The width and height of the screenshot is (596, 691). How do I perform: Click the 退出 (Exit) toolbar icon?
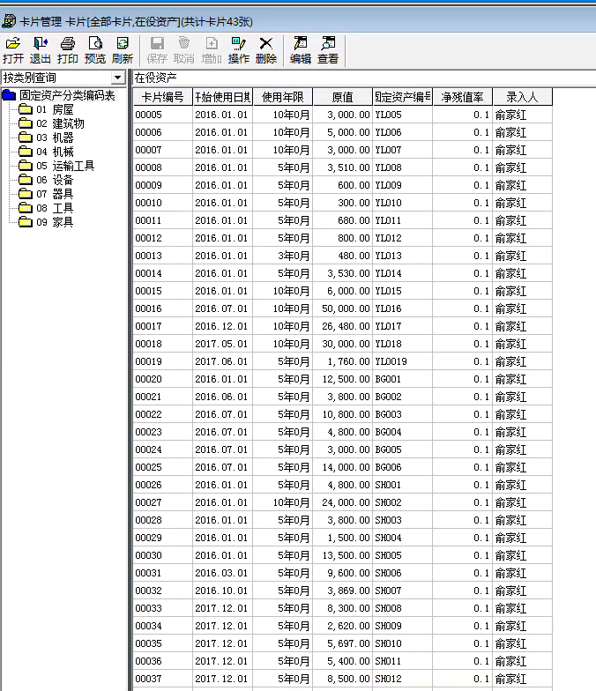pyautogui.click(x=41, y=50)
